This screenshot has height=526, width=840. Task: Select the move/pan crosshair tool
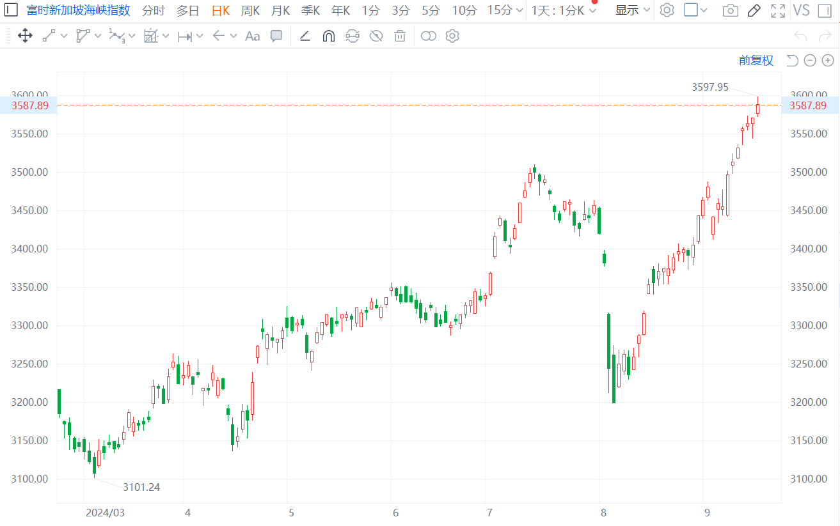click(25, 36)
